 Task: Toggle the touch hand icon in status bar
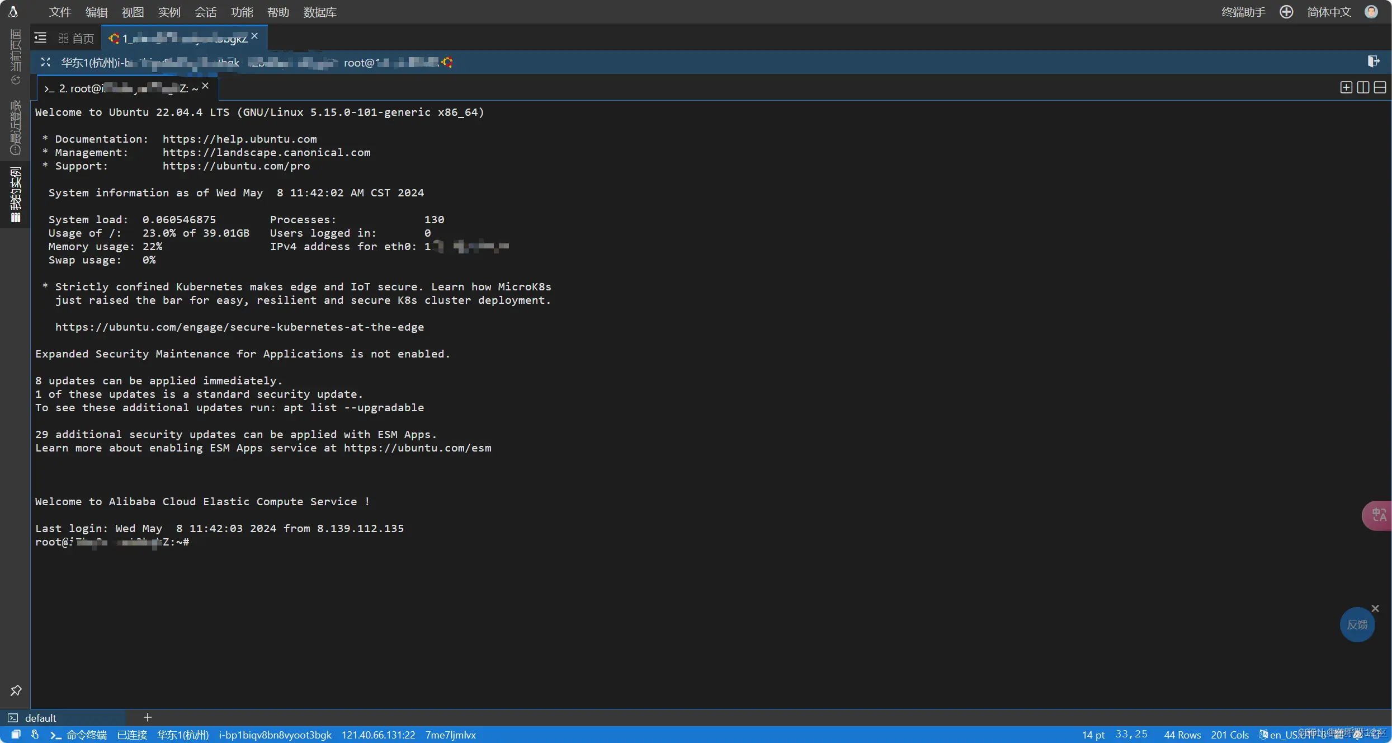pos(35,735)
